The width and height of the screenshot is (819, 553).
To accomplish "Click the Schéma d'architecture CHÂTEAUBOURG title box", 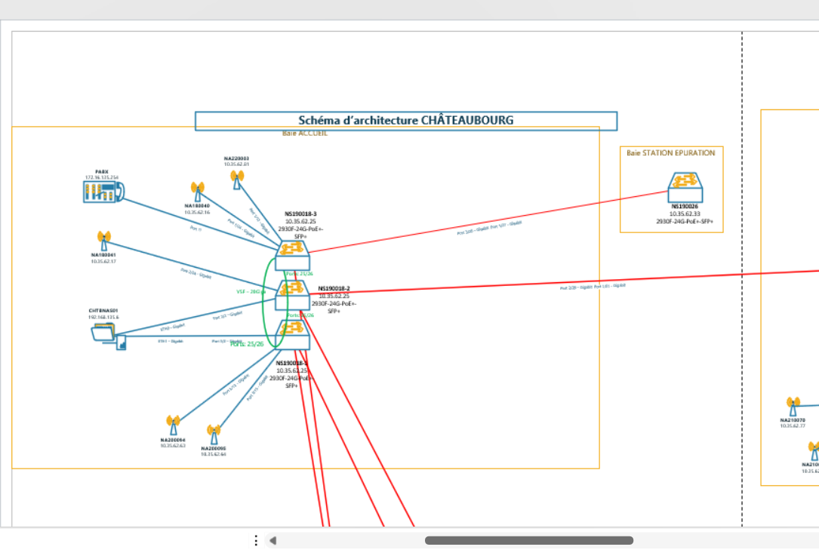I will point(406,121).
